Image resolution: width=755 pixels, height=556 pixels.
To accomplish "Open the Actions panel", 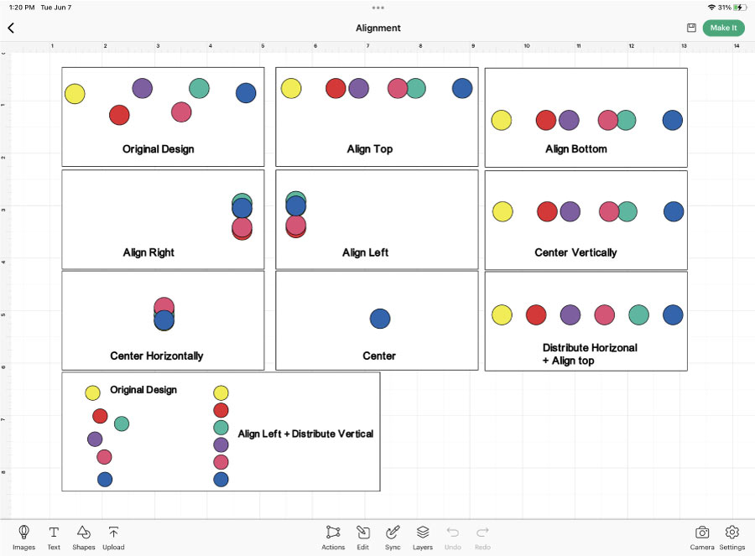I will [x=333, y=538].
